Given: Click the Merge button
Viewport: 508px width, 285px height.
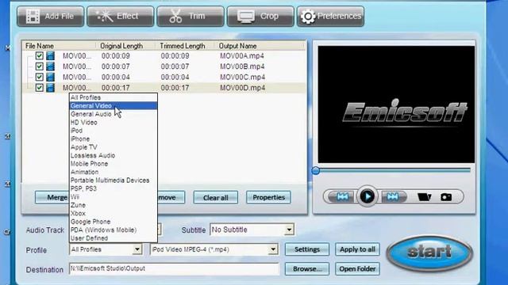Looking at the screenshot, I should coord(52,197).
